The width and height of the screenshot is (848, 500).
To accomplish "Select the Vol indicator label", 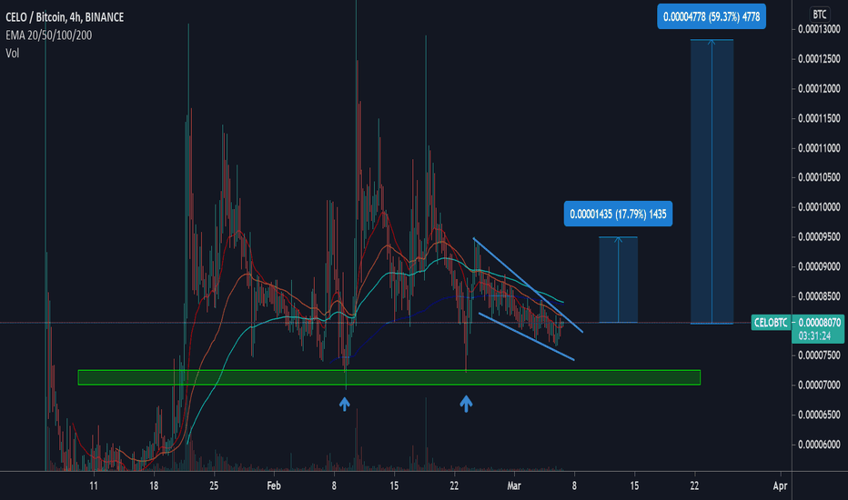I will (x=13, y=53).
